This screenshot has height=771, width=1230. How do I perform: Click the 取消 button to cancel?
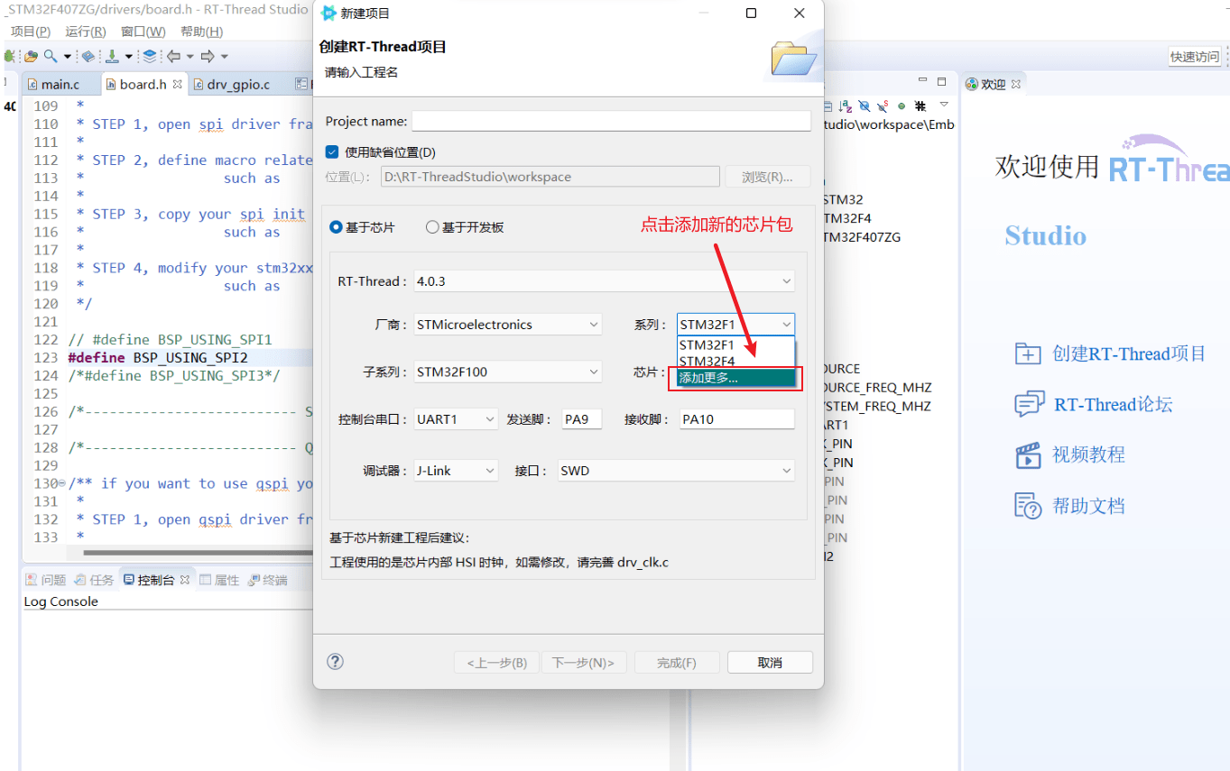click(769, 661)
